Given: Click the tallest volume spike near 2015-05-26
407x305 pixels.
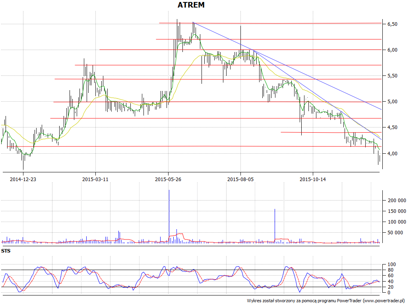Looking at the screenshot, I should (x=169, y=216).
